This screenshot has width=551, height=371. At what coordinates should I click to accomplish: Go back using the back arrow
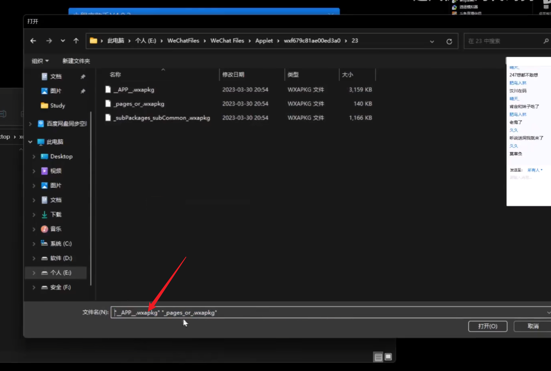click(x=33, y=41)
